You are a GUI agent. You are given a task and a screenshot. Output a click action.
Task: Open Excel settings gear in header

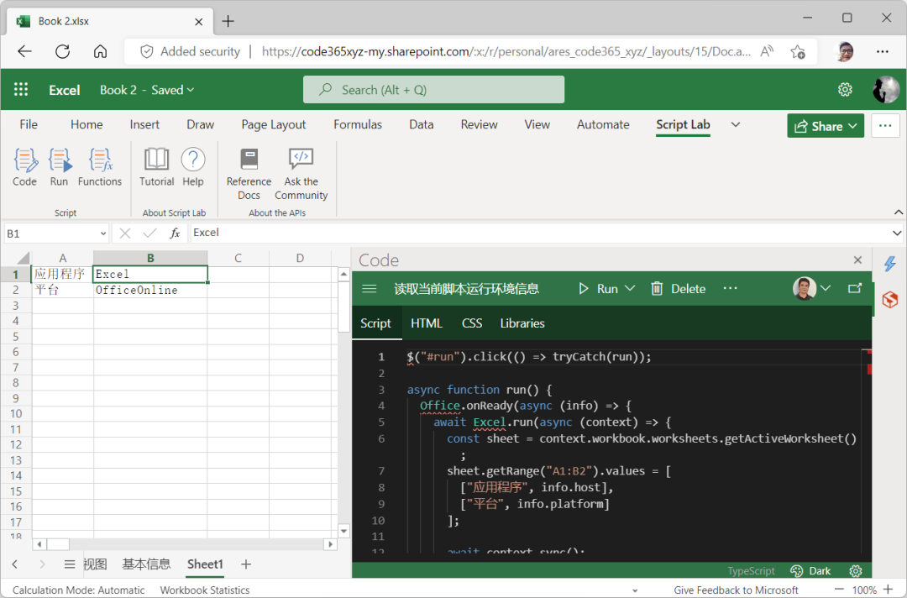(845, 90)
